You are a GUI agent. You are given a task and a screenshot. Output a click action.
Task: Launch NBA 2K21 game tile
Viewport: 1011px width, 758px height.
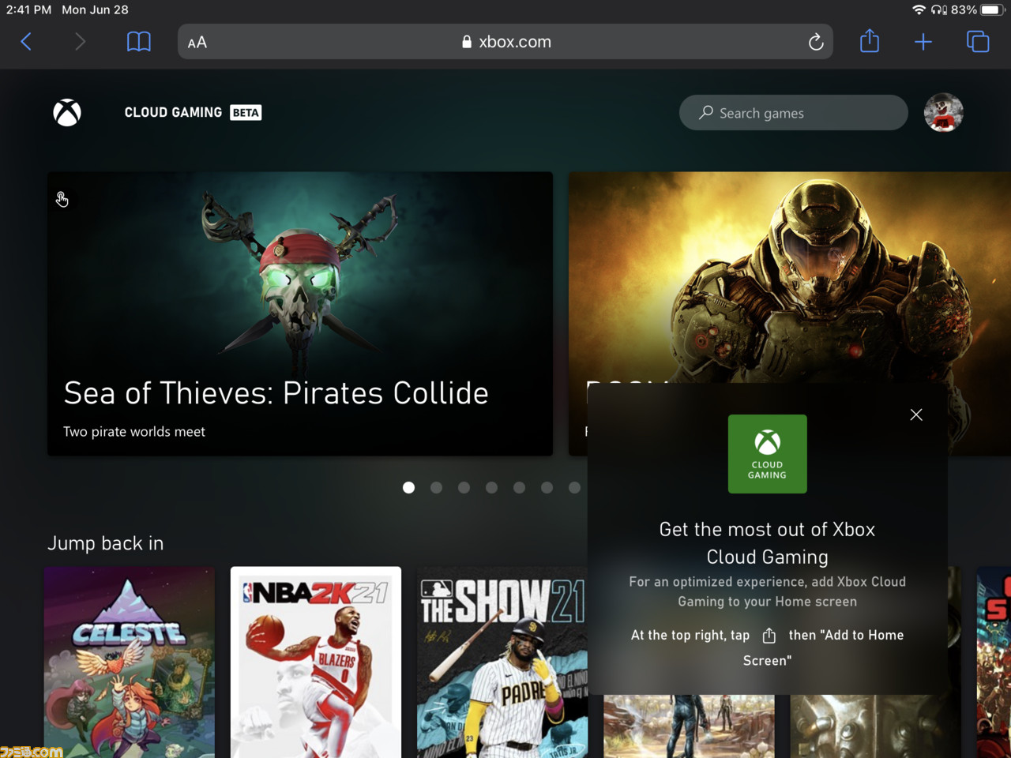click(x=316, y=662)
